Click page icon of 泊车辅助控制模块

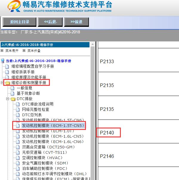(x=18, y=169)
